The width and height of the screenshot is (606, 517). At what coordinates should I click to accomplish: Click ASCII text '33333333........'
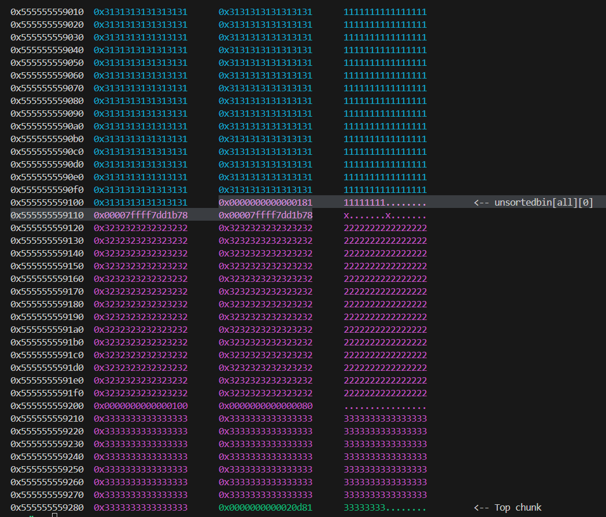[x=385, y=507]
